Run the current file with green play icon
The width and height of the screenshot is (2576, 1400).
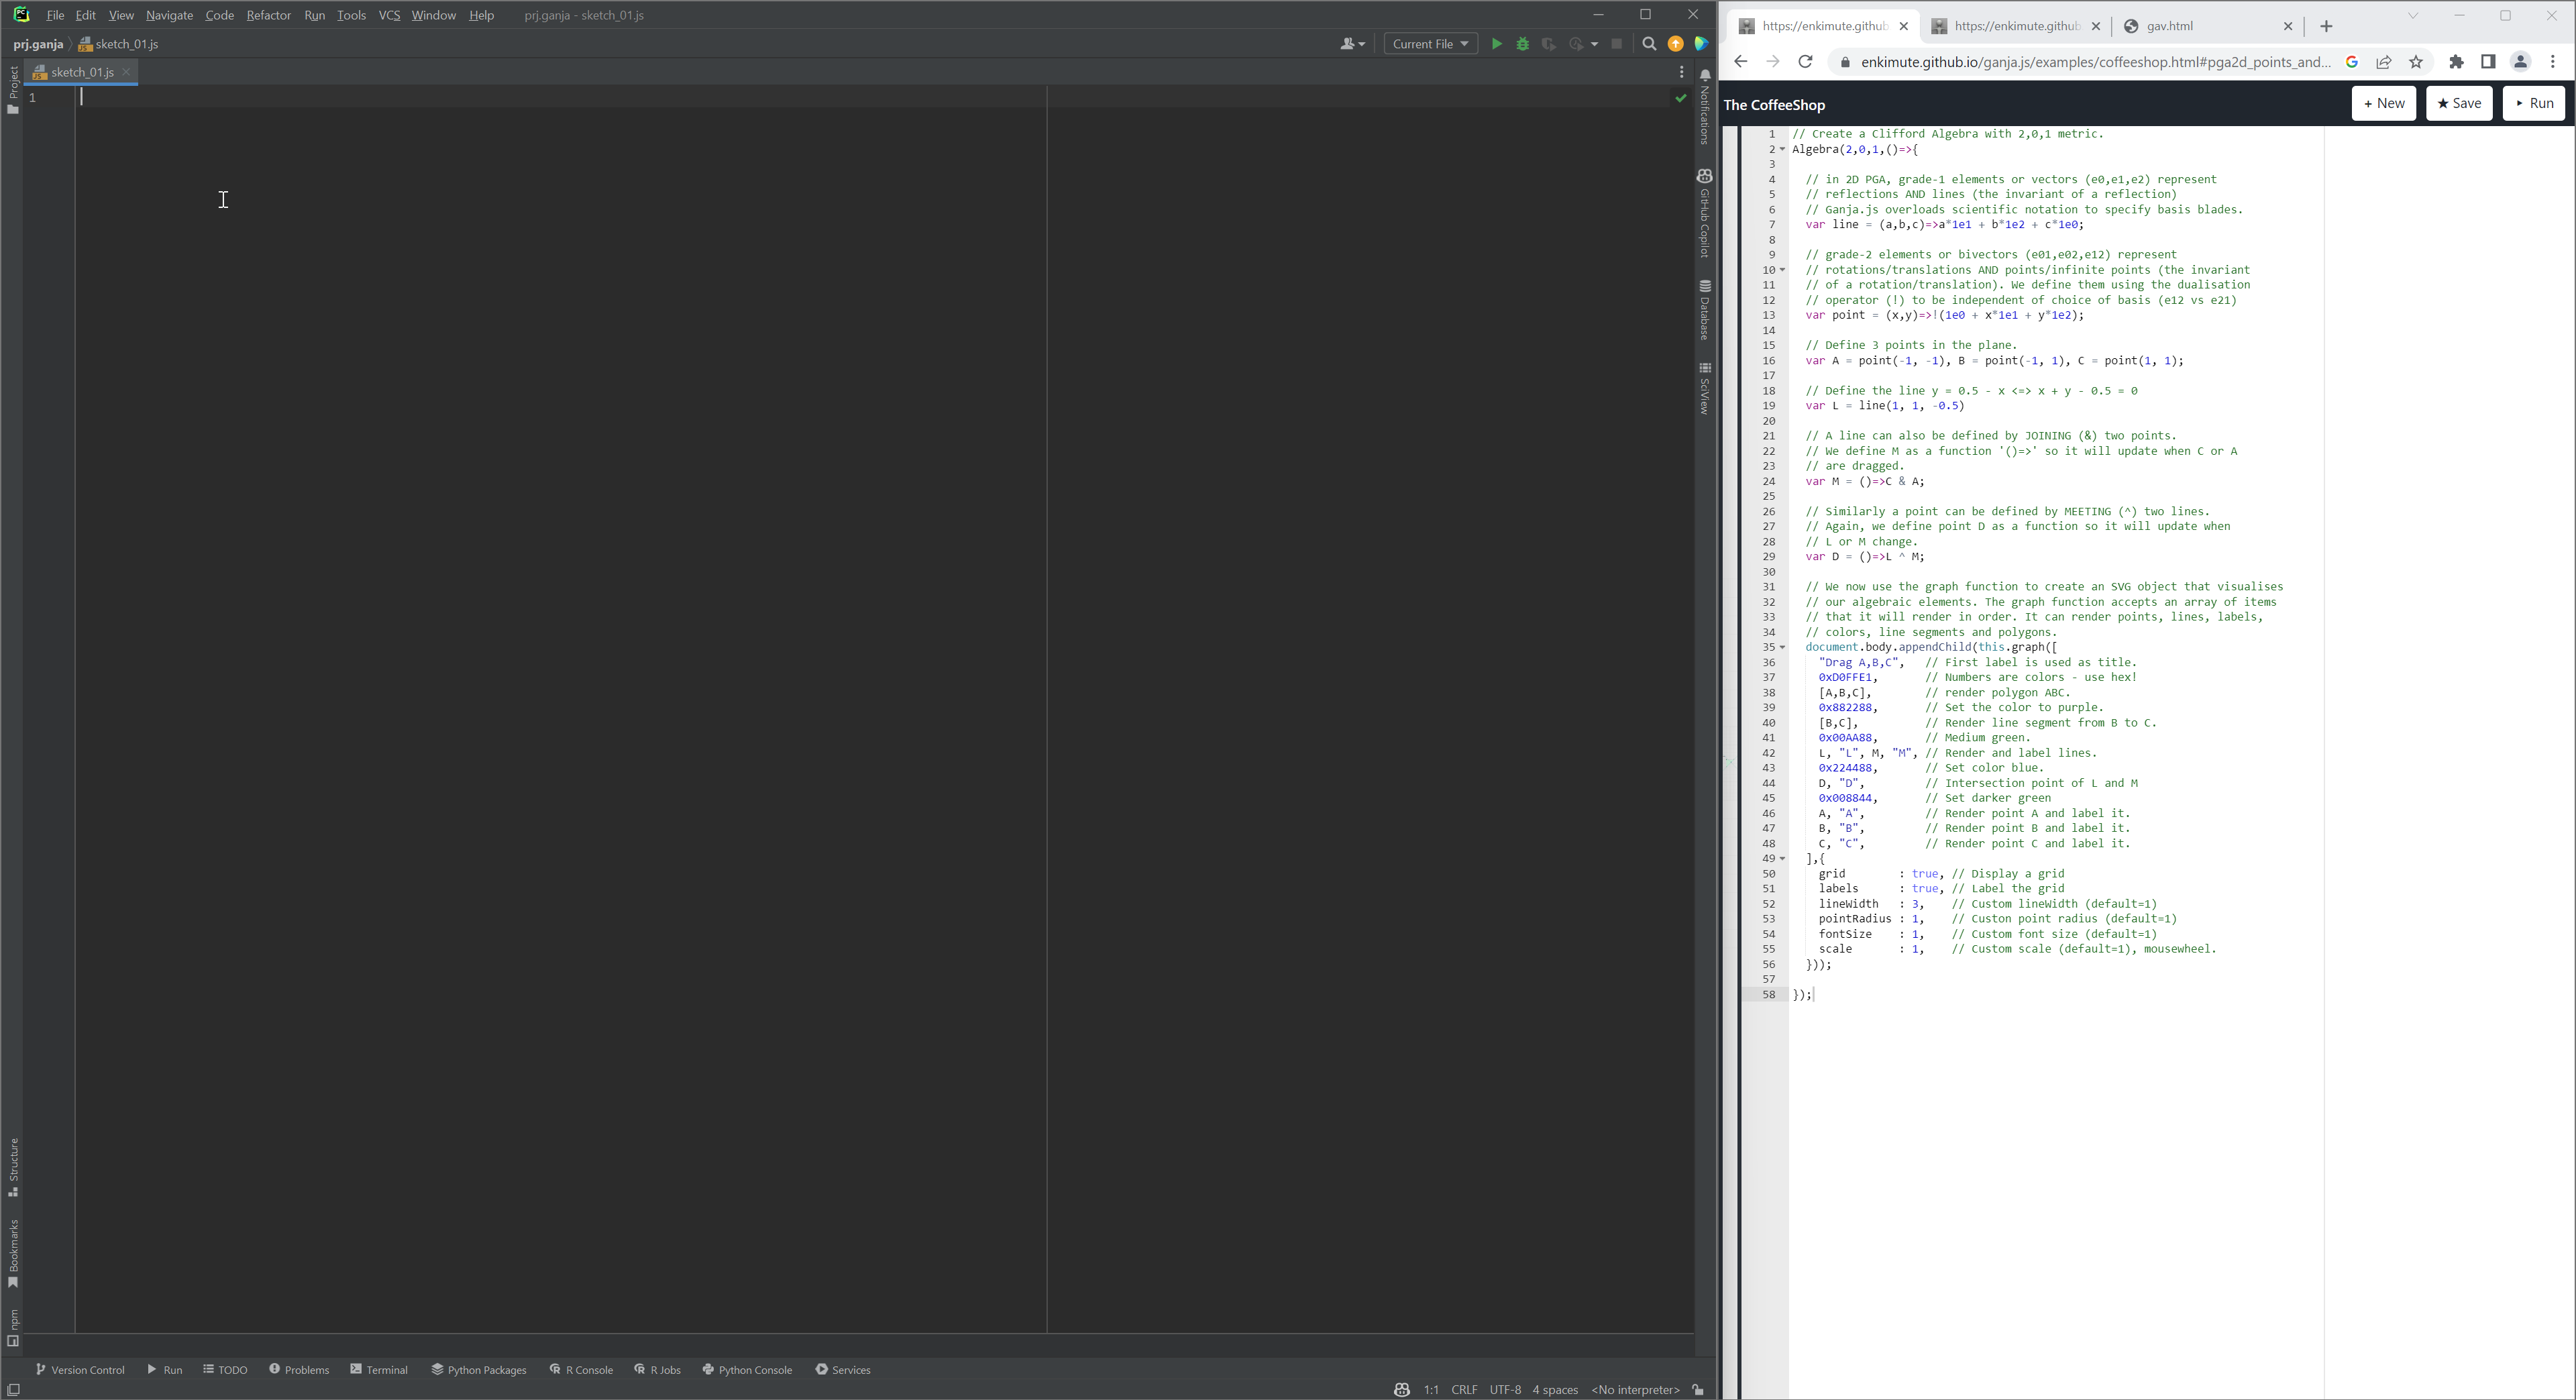coord(1496,44)
